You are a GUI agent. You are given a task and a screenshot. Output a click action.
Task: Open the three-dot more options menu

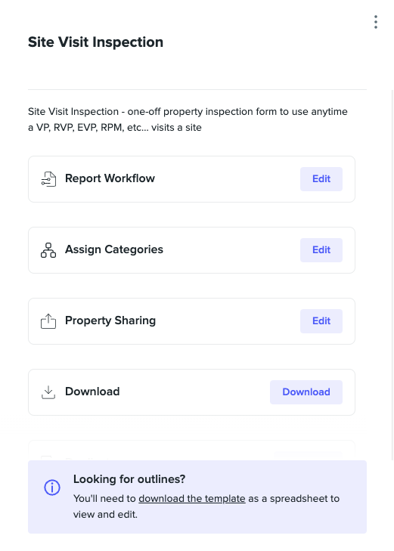point(376,22)
